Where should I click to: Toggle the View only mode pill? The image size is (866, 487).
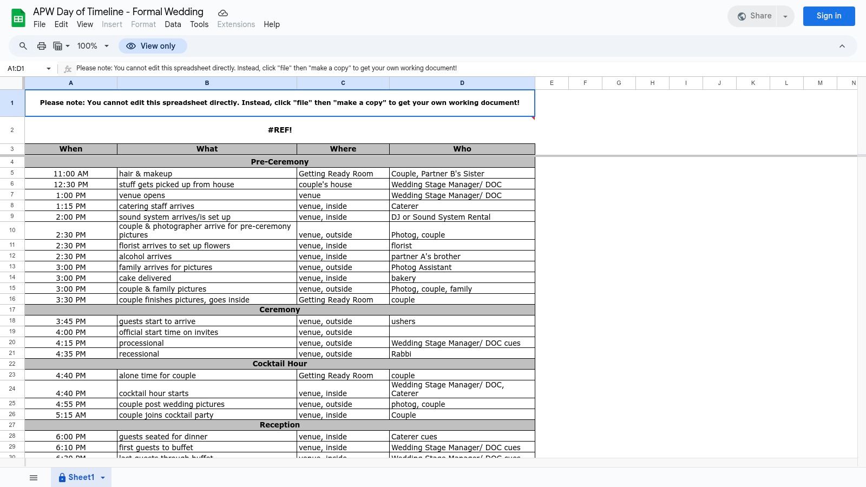pos(153,46)
